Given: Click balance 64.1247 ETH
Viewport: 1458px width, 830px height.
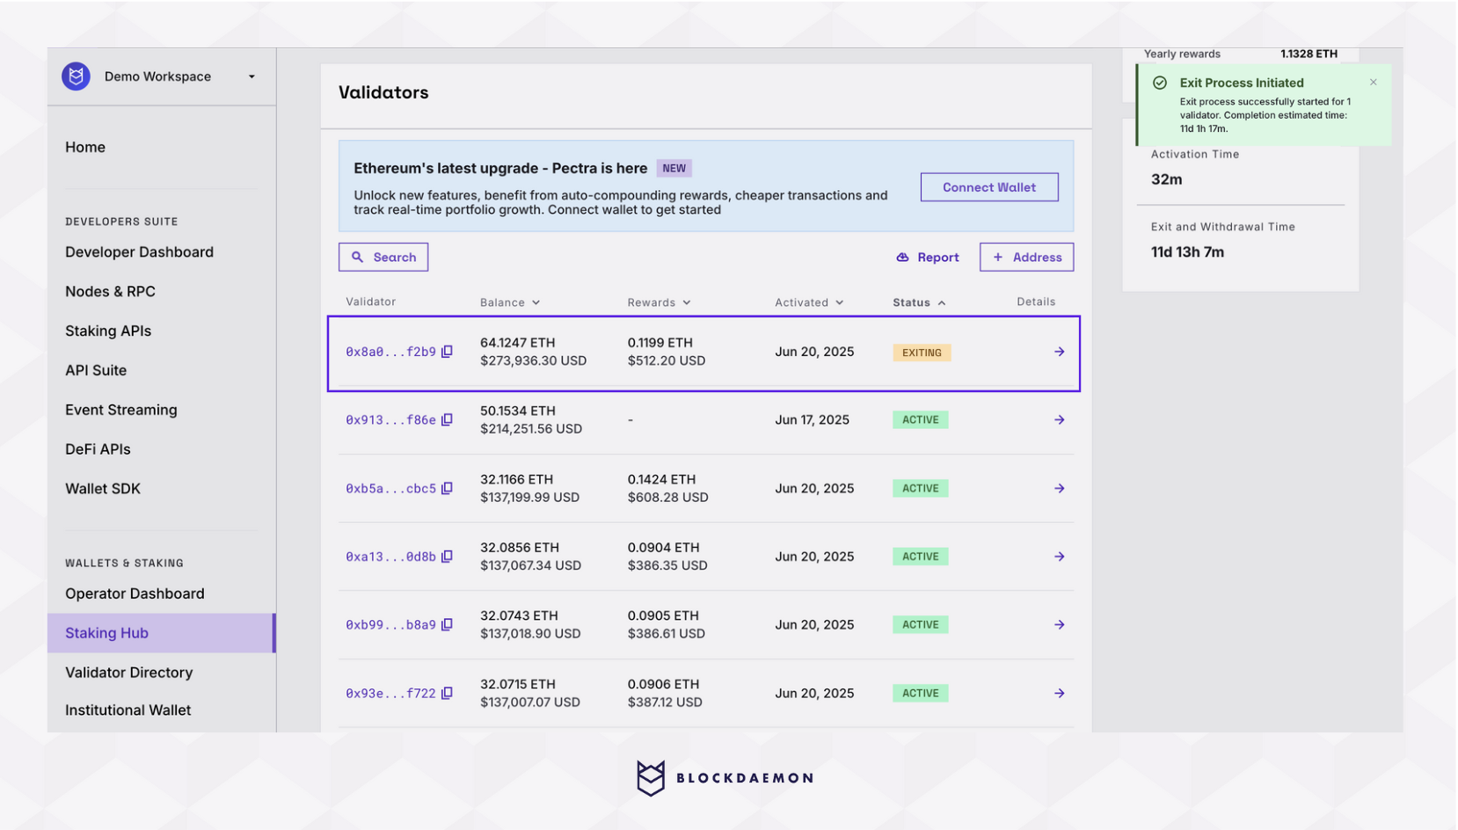Looking at the screenshot, I should [x=517, y=343].
